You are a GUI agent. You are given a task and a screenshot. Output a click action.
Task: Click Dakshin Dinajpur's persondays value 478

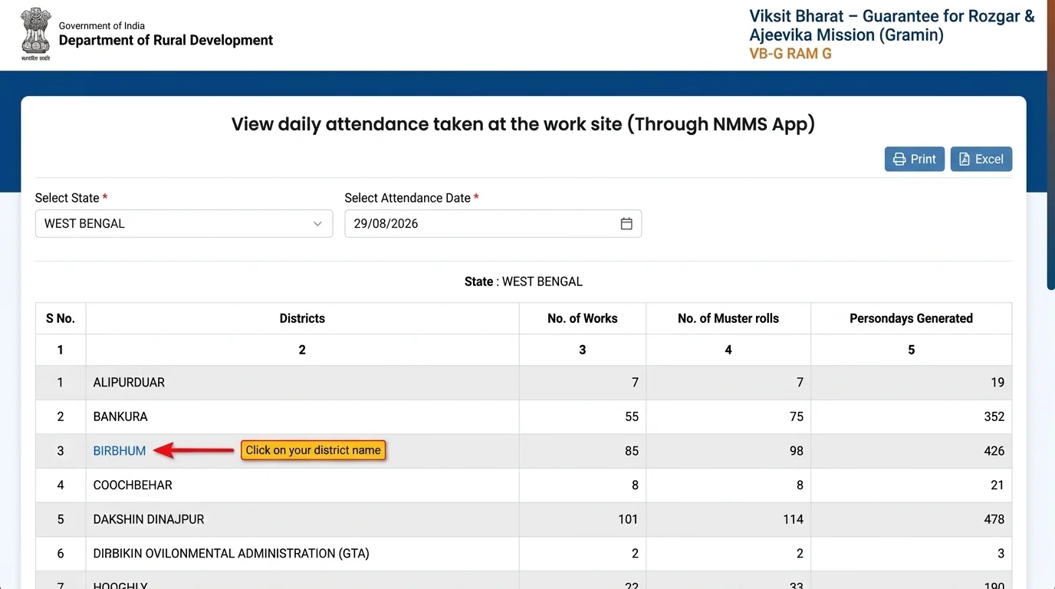(994, 519)
